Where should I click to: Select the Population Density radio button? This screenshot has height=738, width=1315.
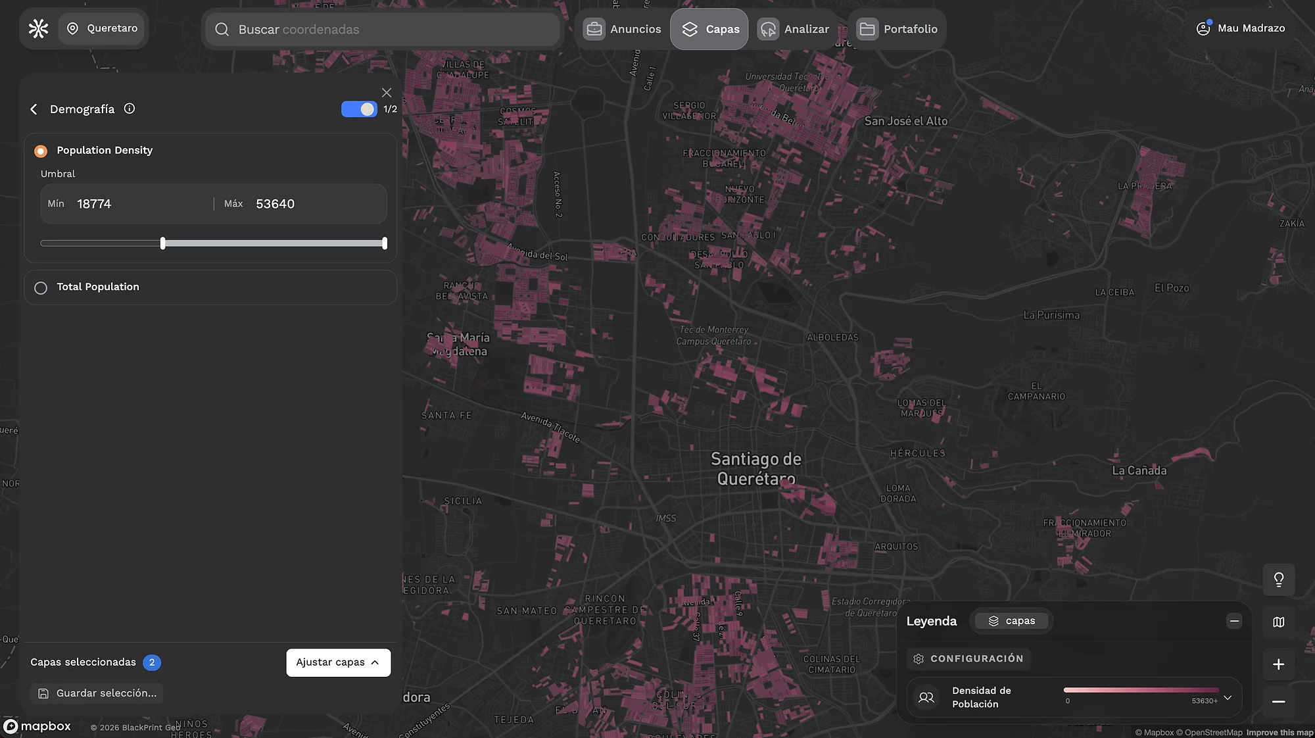click(x=41, y=151)
